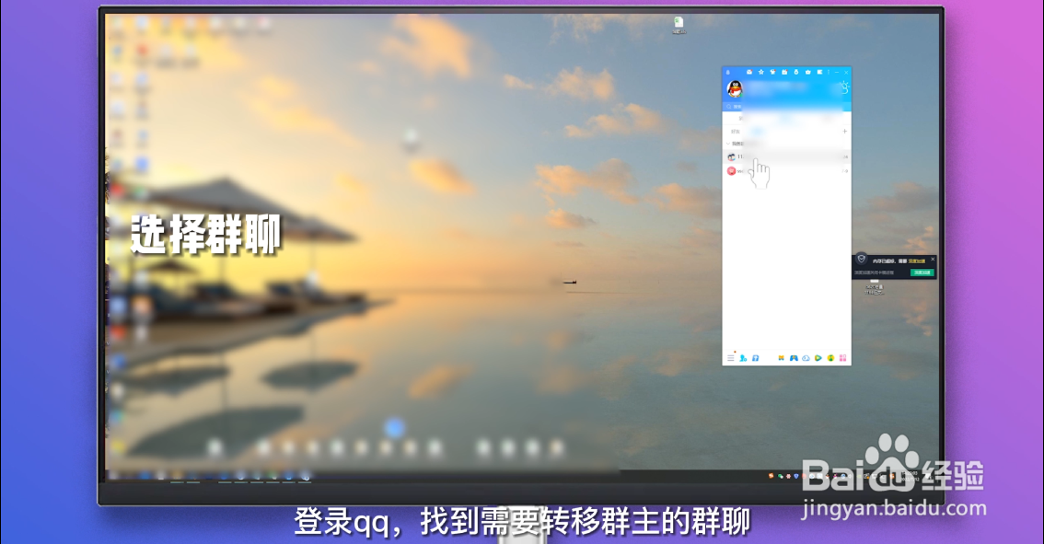The image size is (1044, 544).
Task: Expand the plus button beside the friends list
Action: point(843,132)
